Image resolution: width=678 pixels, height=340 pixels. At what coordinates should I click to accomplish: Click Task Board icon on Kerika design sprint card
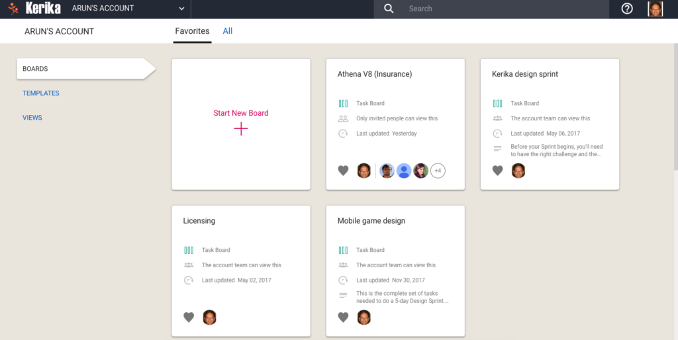498,104
